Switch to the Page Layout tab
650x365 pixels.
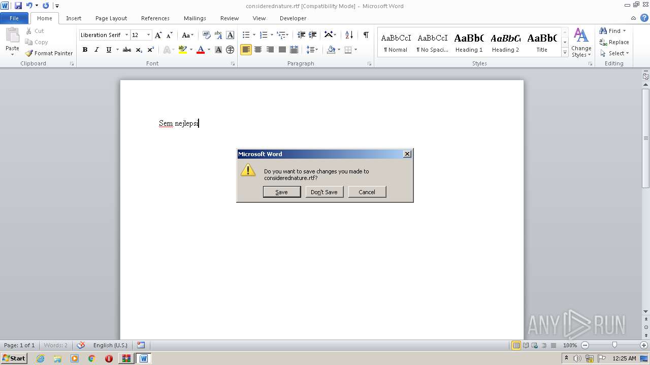pos(111,18)
